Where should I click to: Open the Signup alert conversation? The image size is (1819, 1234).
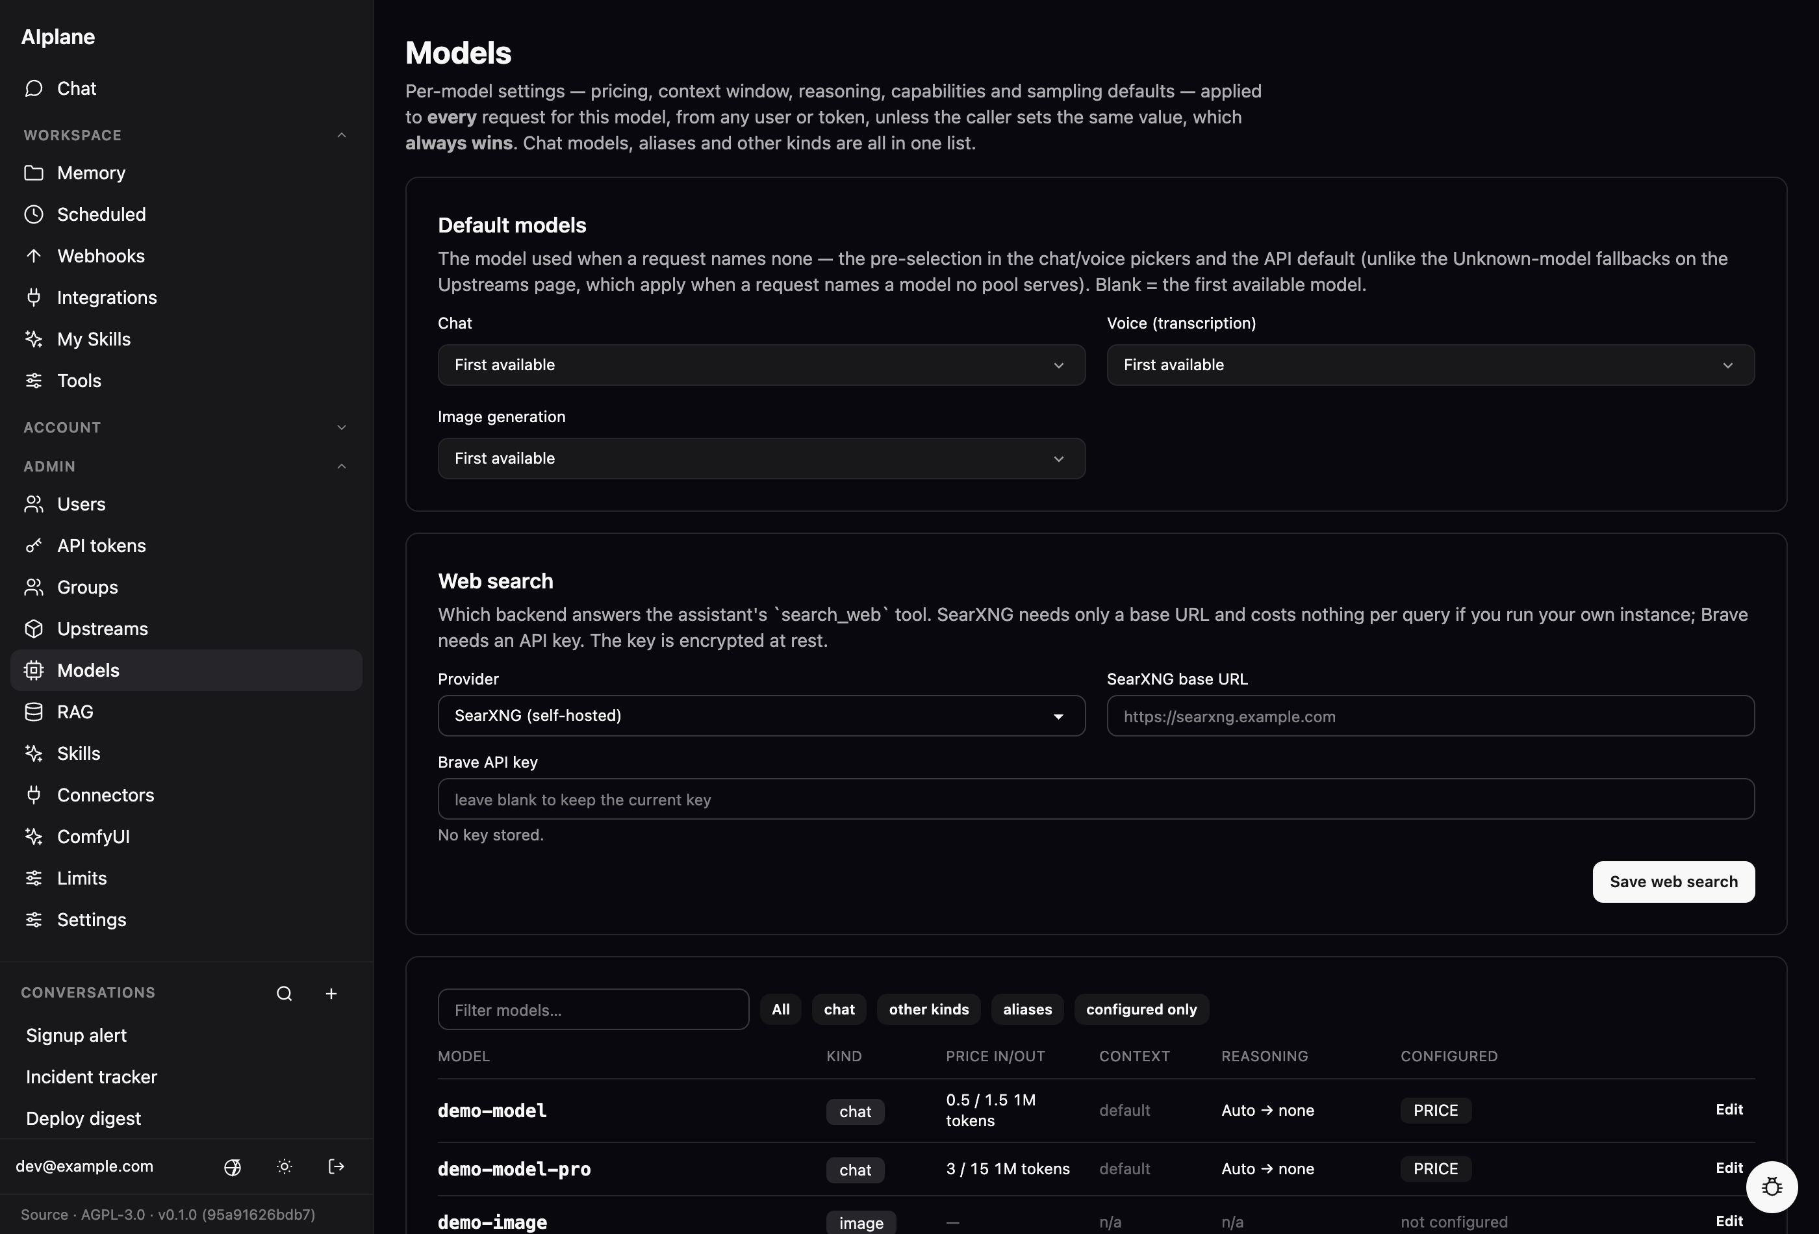tap(76, 1035)
